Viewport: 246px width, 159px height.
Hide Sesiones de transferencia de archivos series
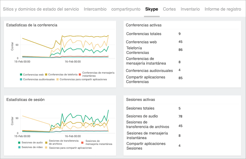click(x=64, y=143)
